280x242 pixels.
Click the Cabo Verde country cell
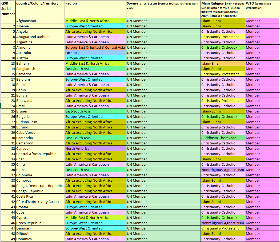40,132
